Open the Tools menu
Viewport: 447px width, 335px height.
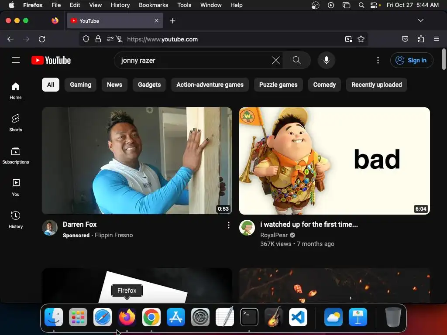tap(184, 5)
